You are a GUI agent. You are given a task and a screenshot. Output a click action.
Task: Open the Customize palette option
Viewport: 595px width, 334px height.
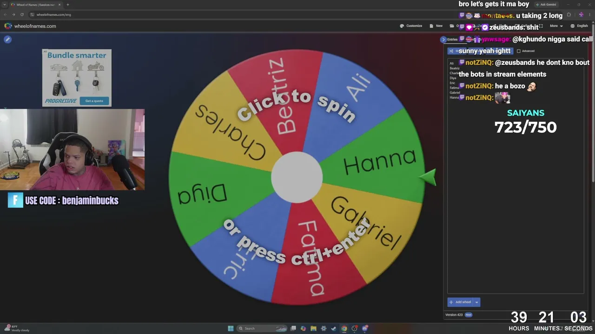click(411, 26)
